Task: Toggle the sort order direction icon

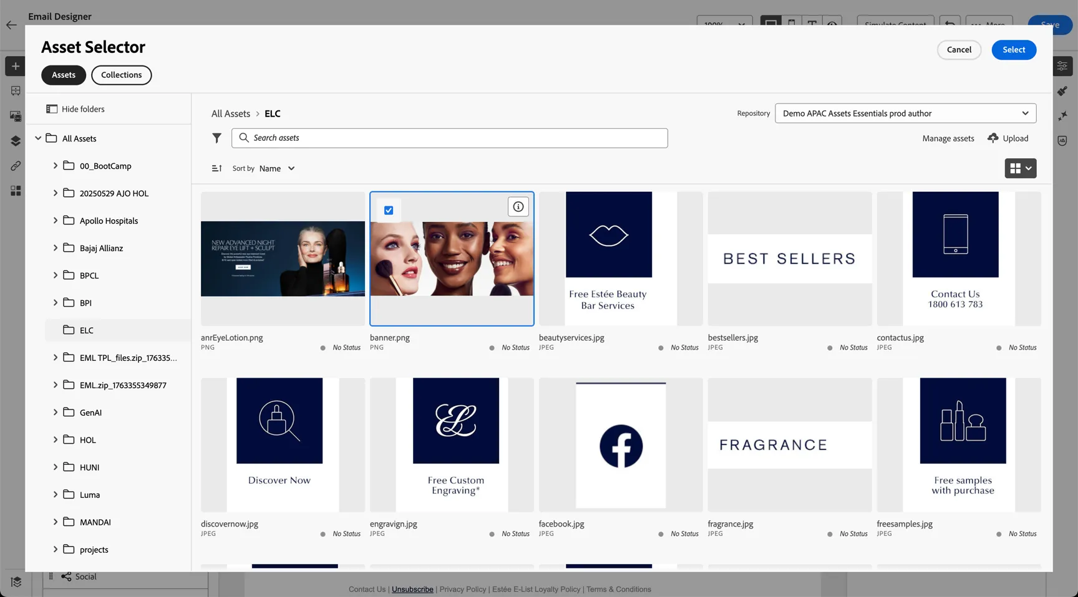Action: point(216,168)
